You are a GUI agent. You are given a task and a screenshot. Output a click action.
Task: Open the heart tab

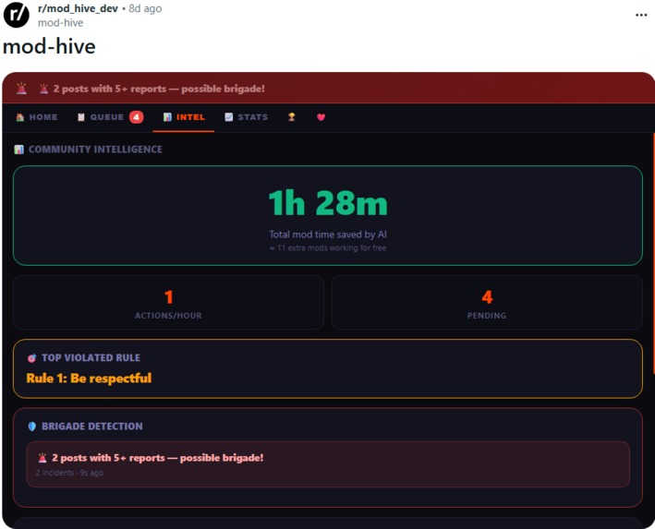tap(321, 117)
